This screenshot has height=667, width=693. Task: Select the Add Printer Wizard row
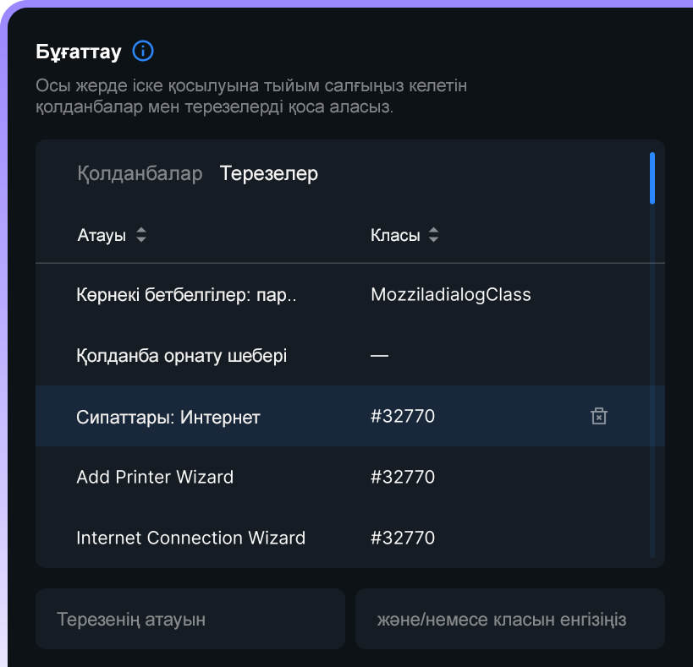[343, 477]
